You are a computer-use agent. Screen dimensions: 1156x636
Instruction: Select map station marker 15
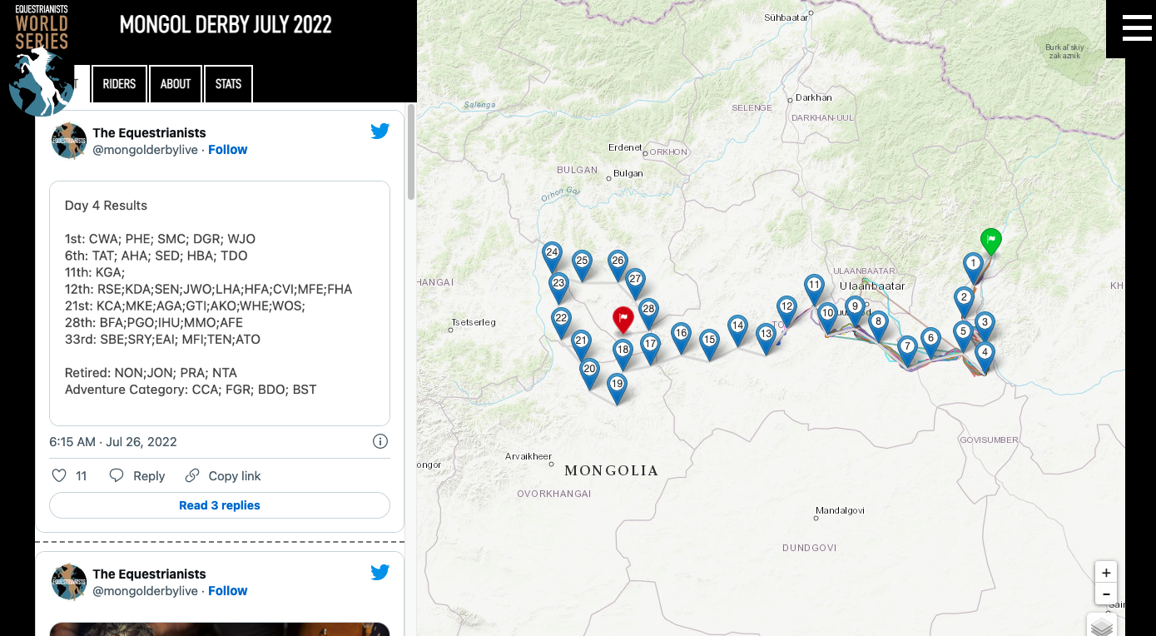[x=709, y=345]
